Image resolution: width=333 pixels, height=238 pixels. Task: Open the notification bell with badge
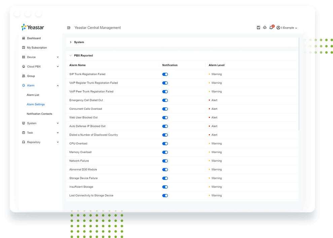tap(271, 28)
